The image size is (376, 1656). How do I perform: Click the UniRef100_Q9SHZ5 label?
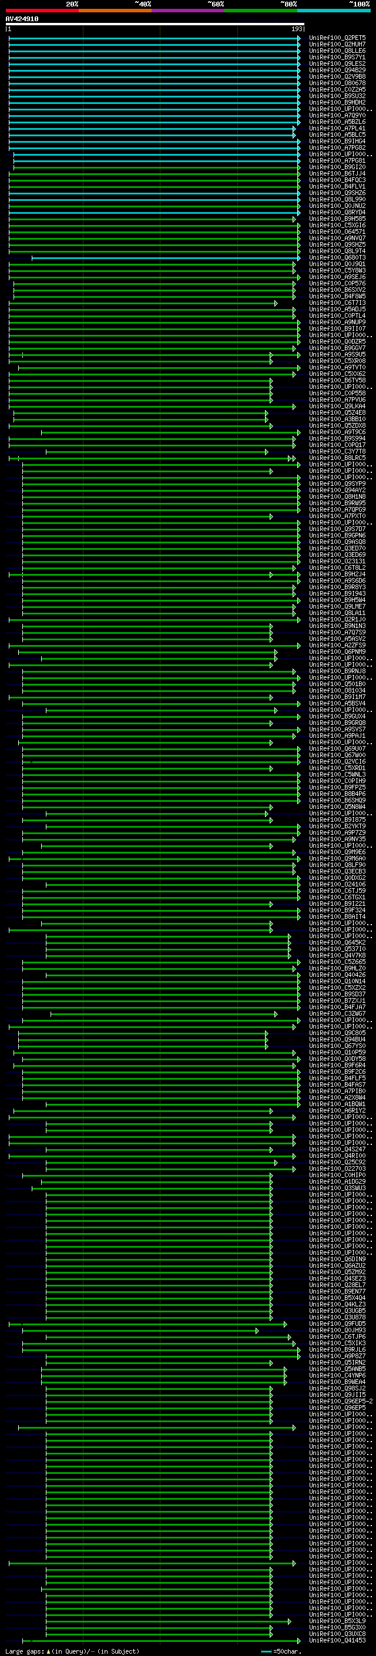[x=337, y=244]
